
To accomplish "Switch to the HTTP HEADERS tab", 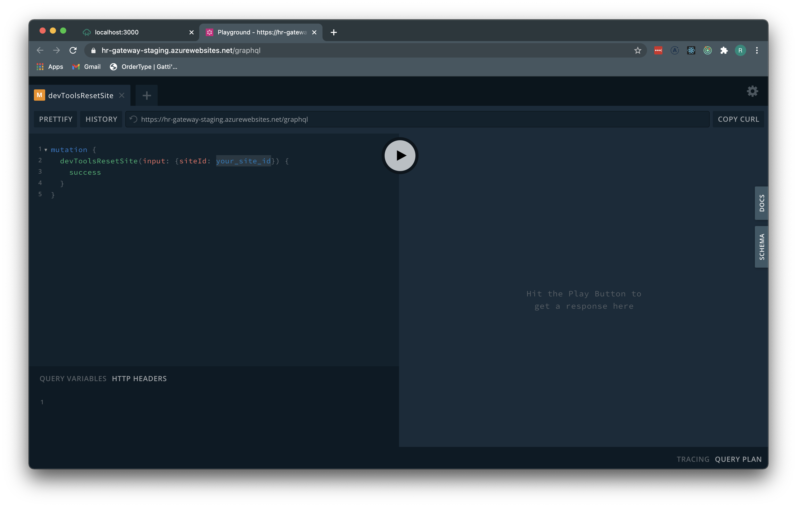I will [x=139, y=379].
